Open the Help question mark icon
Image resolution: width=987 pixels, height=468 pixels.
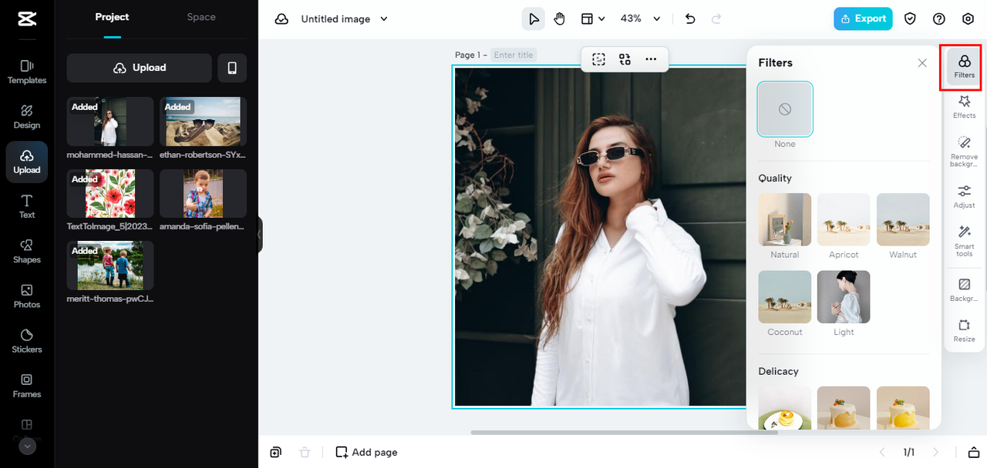(x=938, y=18)
